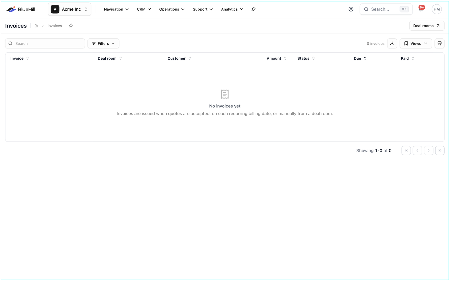Viewport: 450px width, 281px height.
Task: Sort by the Invoice column
Action: 20,58
